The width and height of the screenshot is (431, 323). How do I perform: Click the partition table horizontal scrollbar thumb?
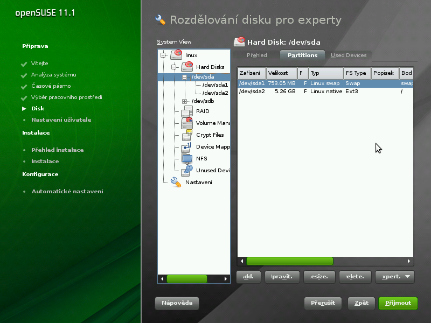click(290, 261)
